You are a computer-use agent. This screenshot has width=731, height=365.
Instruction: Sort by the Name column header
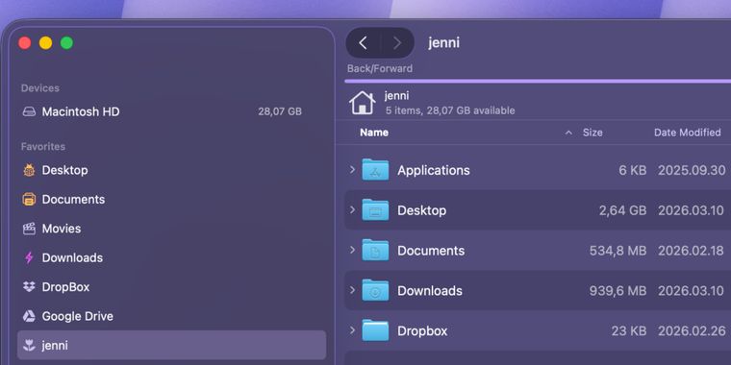pos(374,133)
